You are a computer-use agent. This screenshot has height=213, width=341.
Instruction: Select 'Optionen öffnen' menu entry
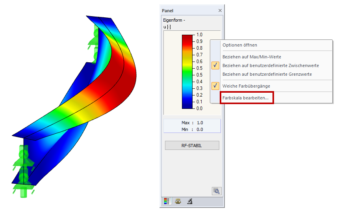pos(240,45)
